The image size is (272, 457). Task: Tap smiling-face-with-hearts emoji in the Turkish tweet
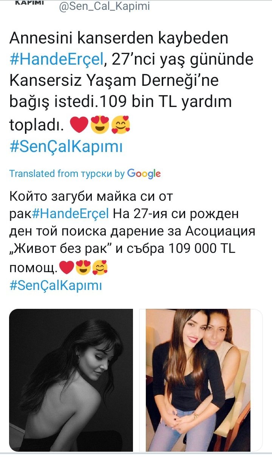click(x=121, y=125)
